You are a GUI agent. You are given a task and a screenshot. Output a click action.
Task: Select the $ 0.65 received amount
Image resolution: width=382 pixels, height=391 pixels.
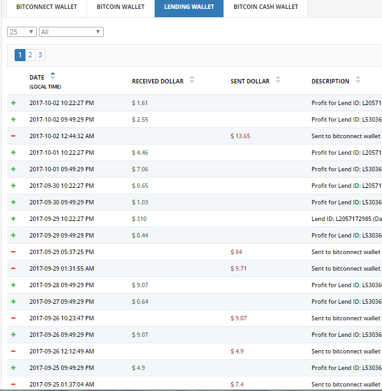pos(140,186)
